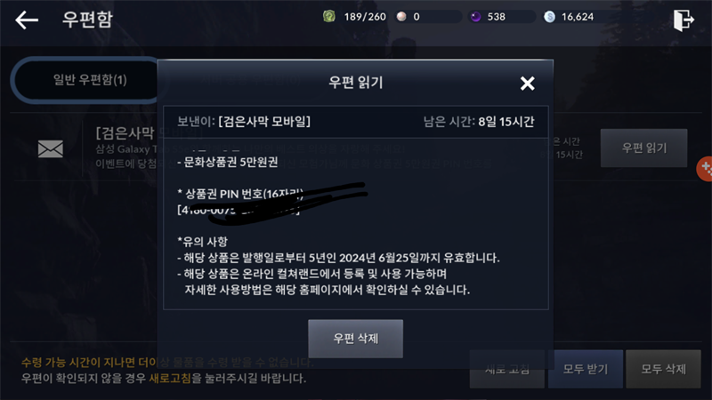Close the 우편 읽기 dialog with the X

coord(527,83)
